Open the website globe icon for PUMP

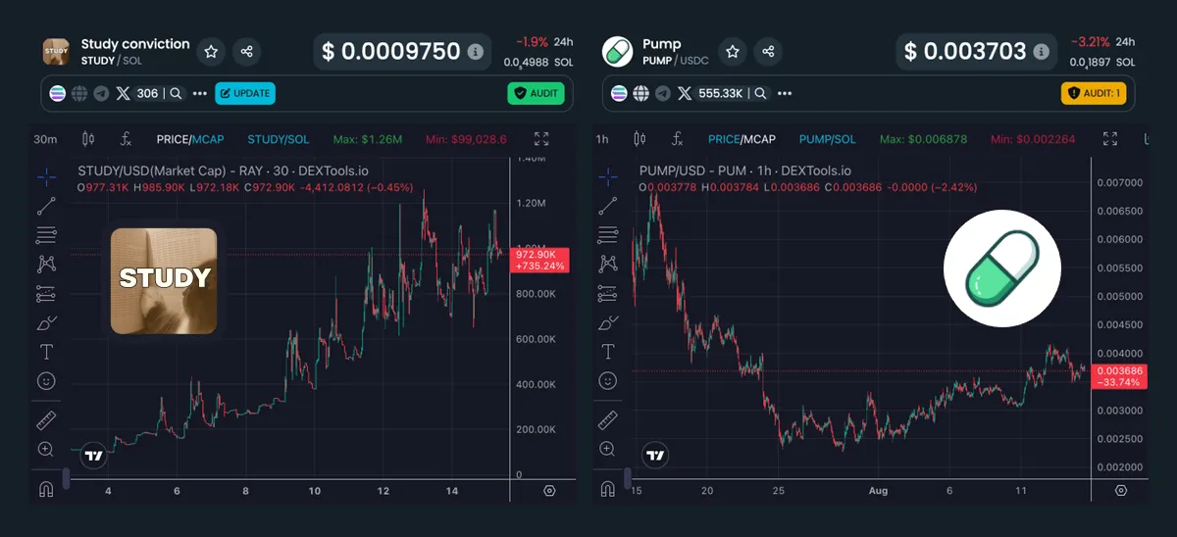pyautogui.click(x=640, y=94)
